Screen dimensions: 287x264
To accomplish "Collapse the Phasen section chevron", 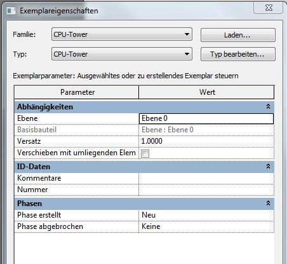I will pyautogui.click(x=268, y=203).
